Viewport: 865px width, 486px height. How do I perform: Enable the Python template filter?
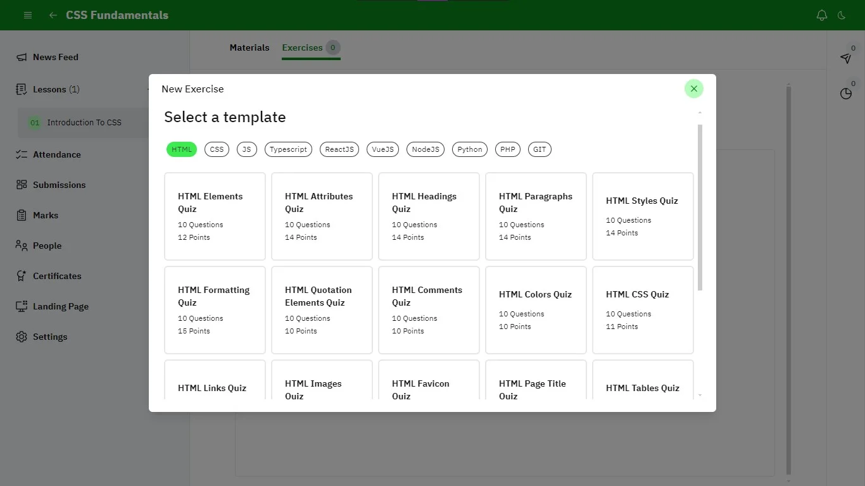(469, 149)
